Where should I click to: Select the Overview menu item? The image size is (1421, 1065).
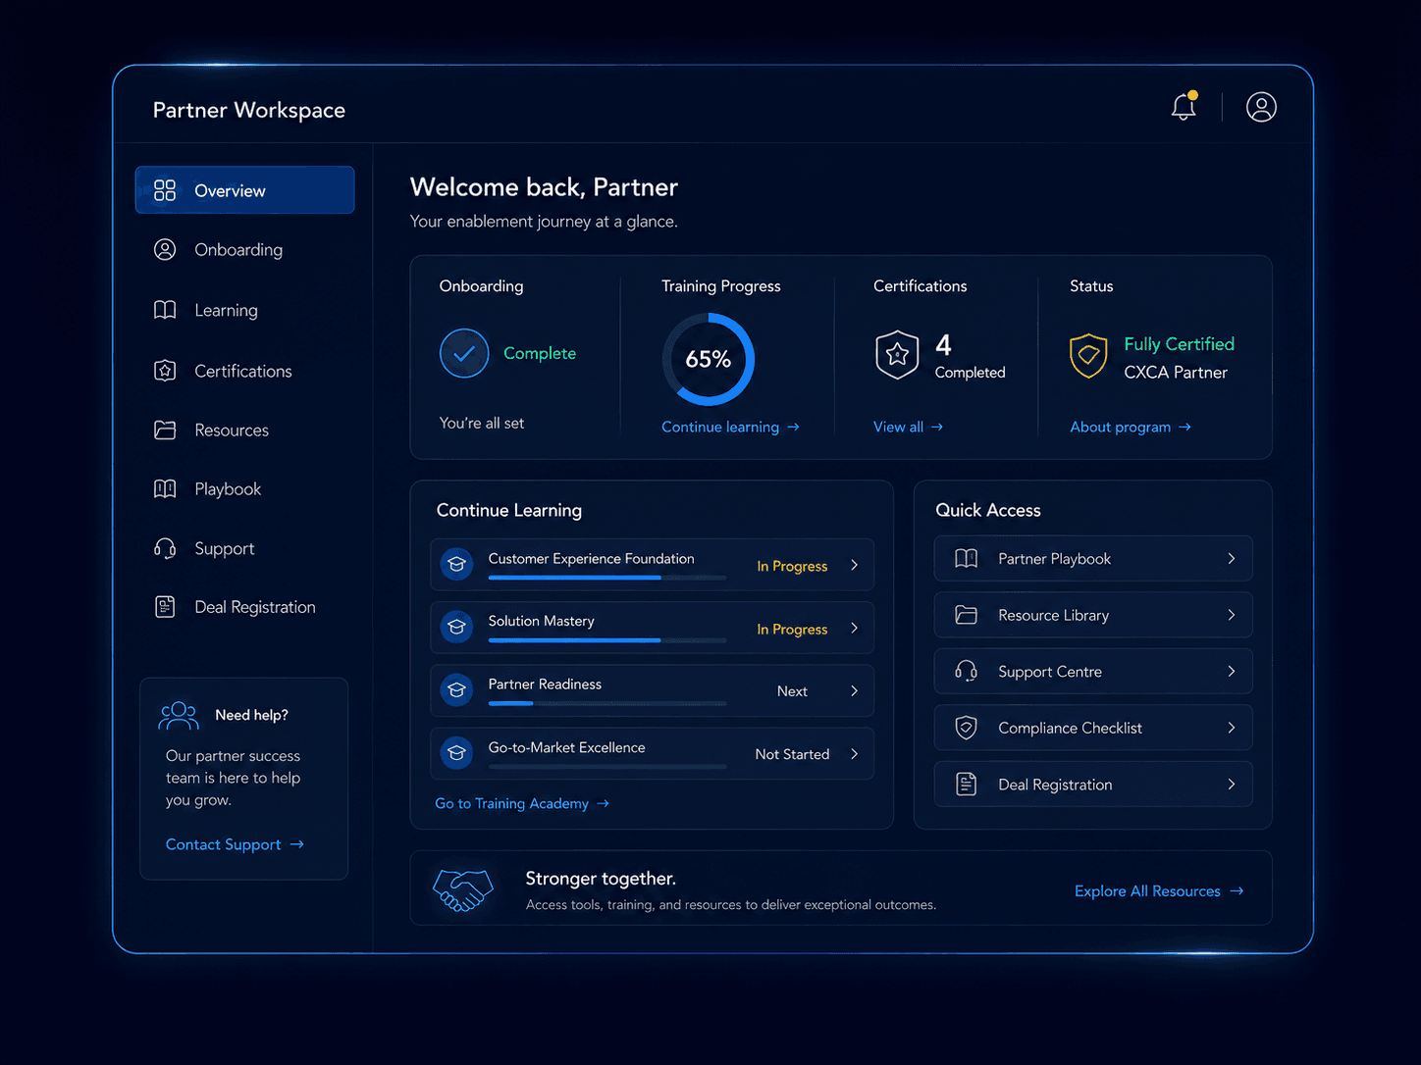(244, 190)
